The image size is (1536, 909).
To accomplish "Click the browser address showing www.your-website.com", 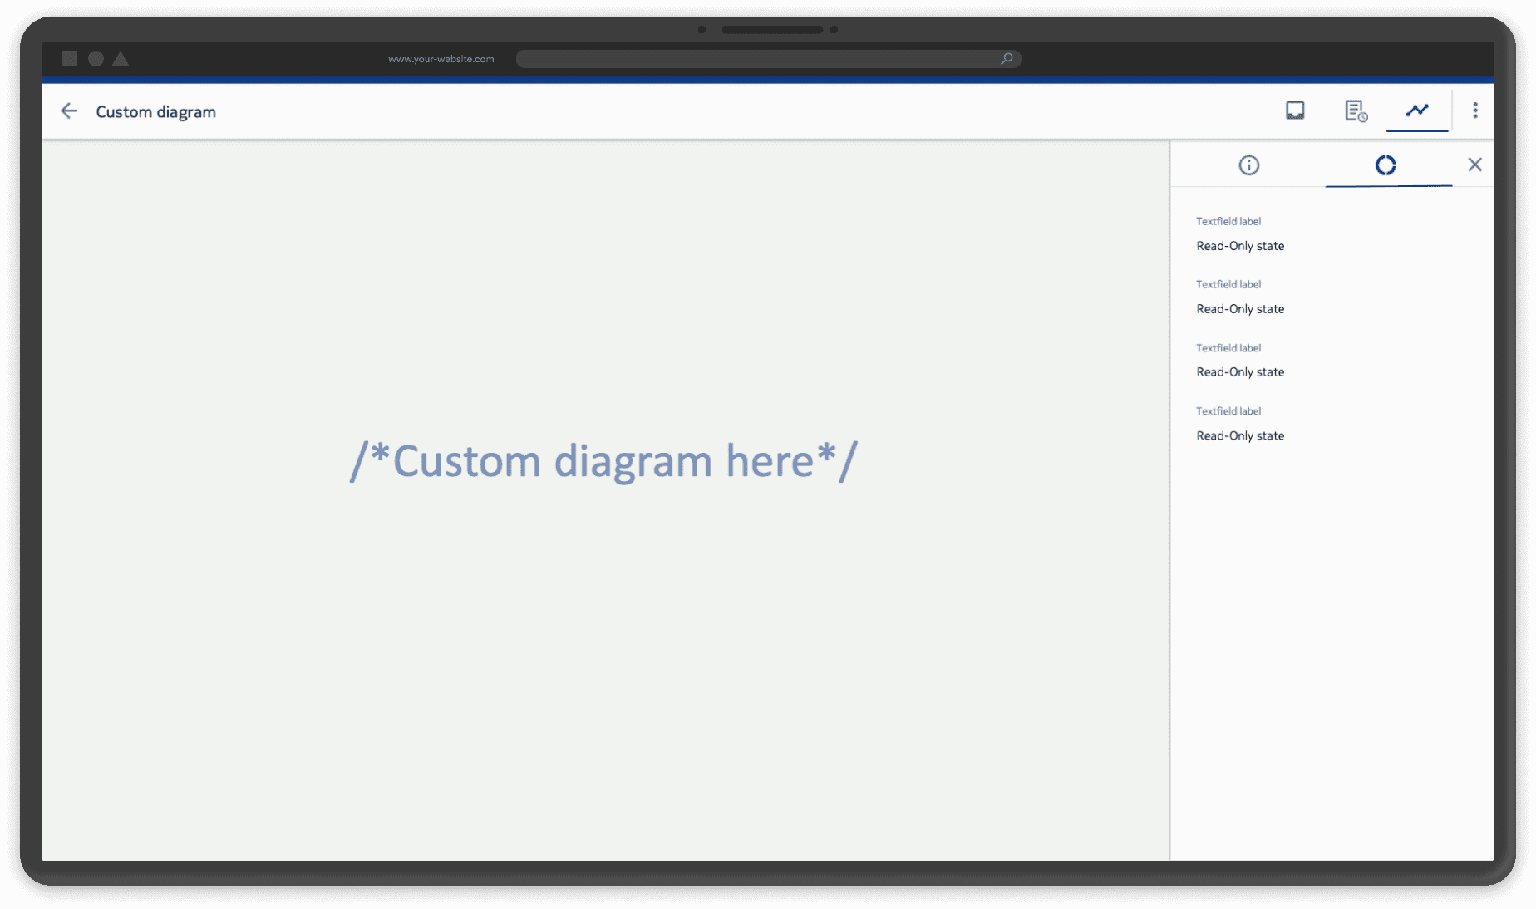I will [x=441, y=58].
